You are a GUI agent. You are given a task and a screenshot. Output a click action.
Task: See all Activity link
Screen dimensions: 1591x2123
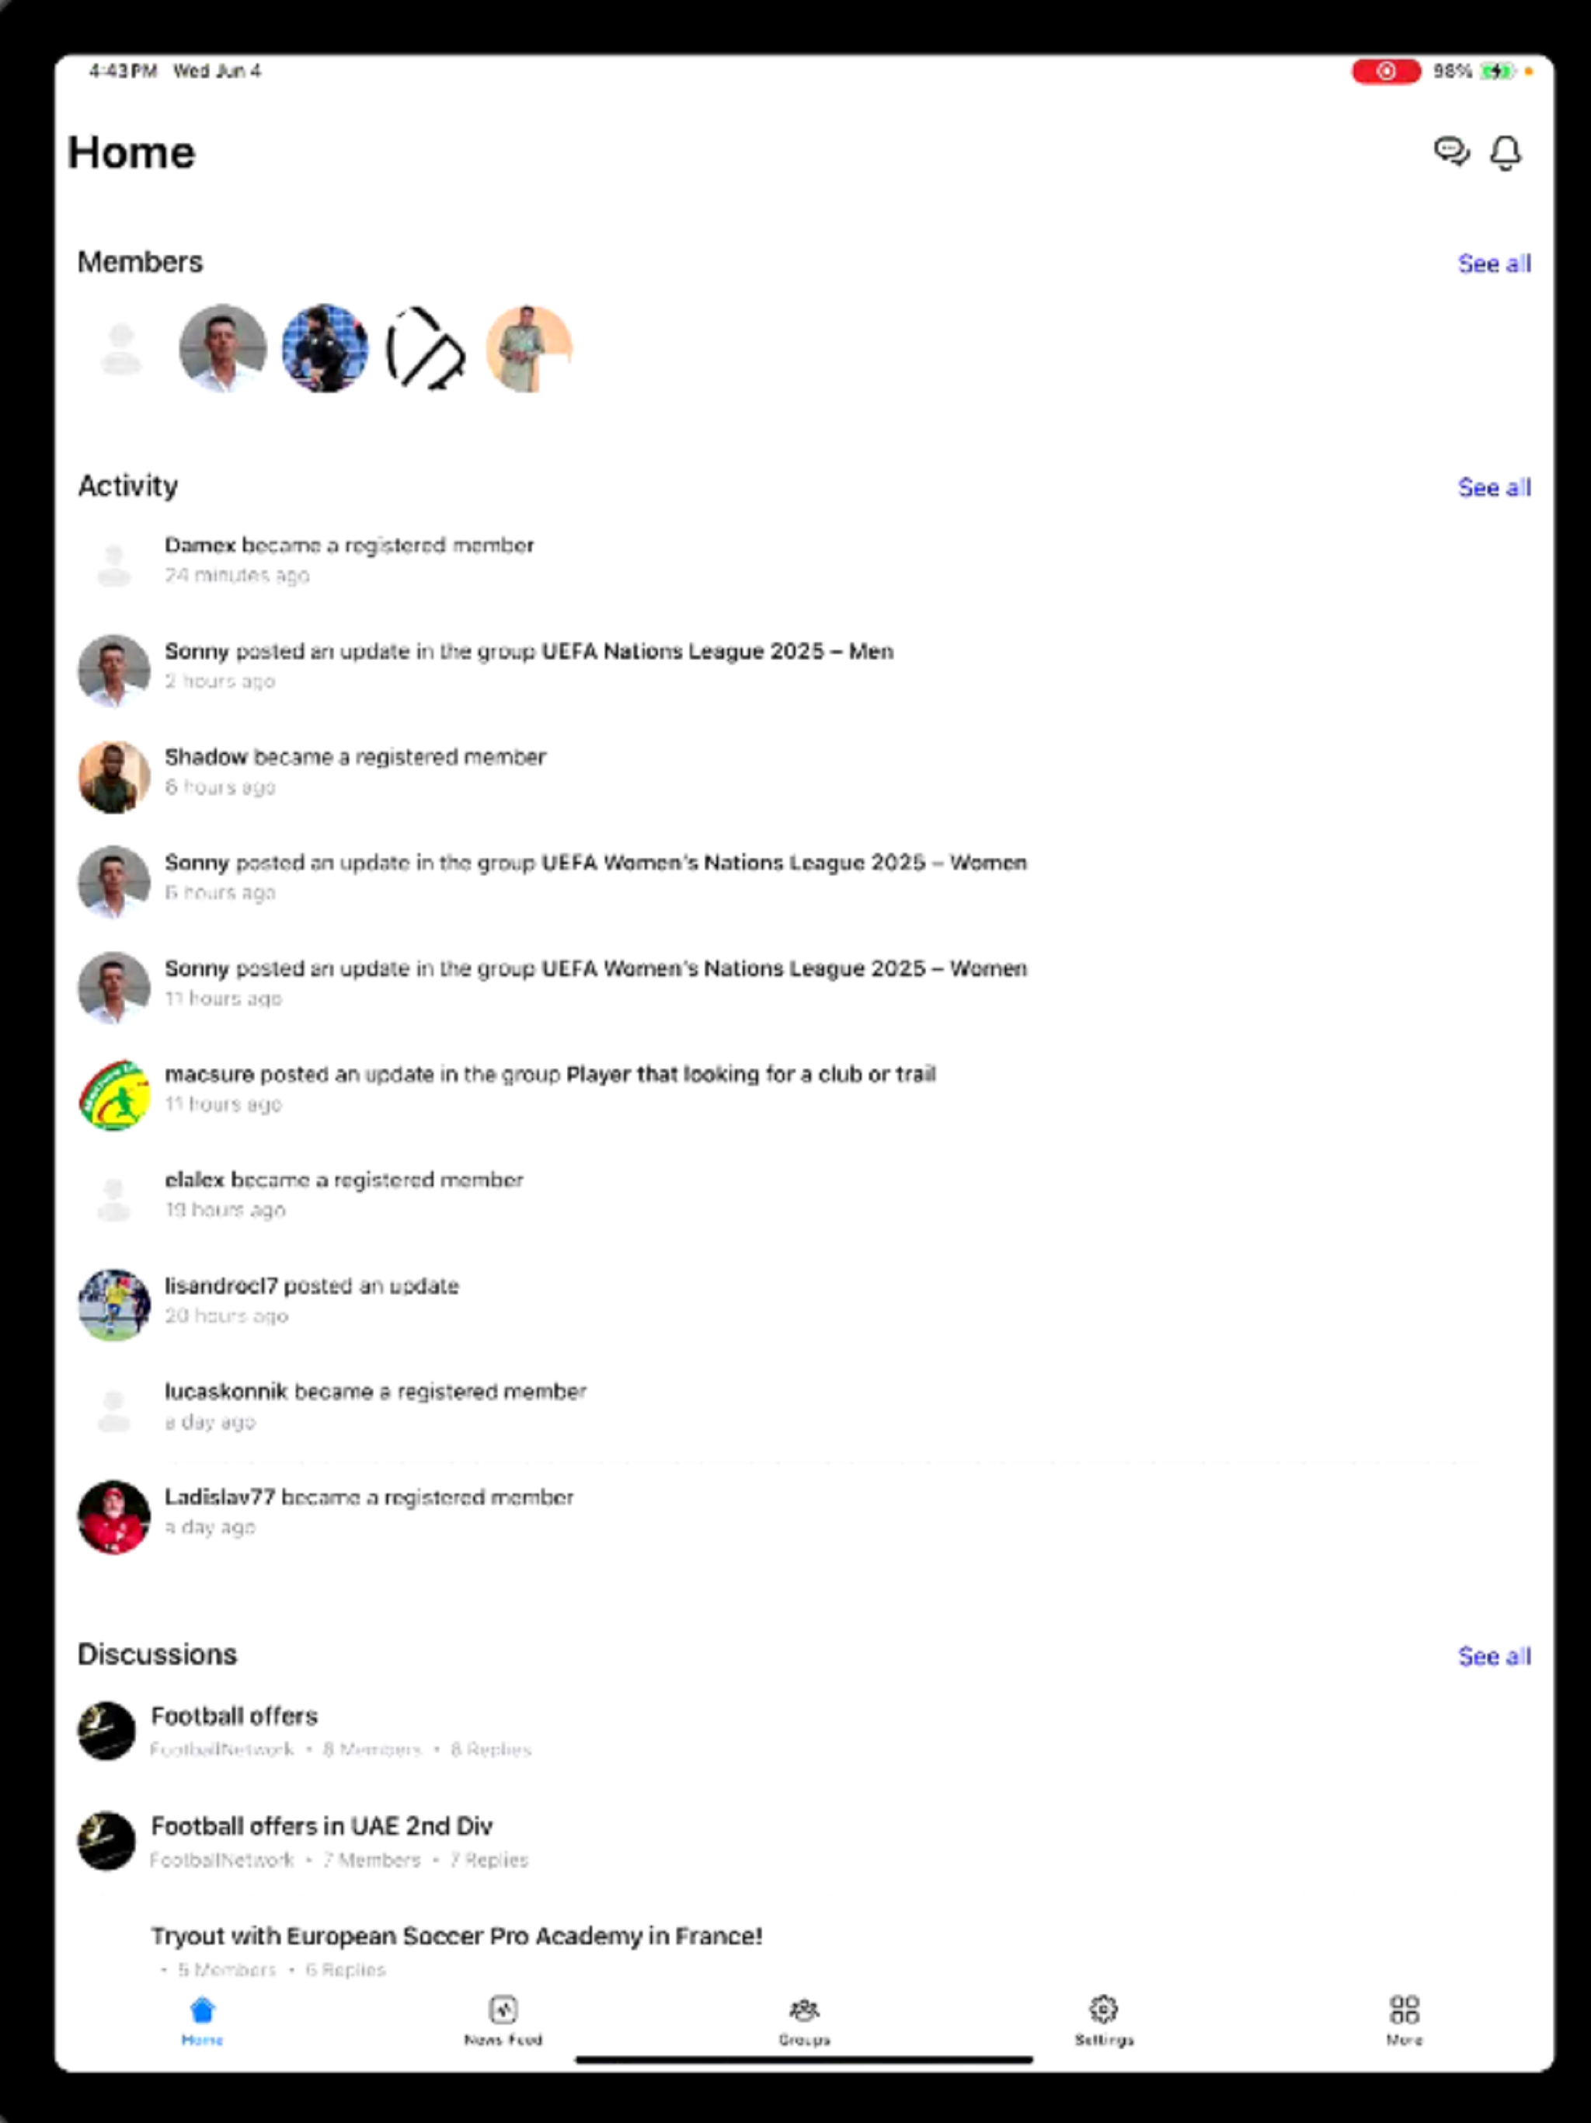1494,487
